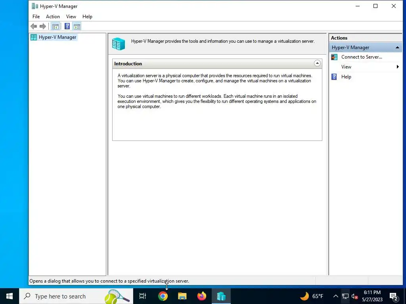Open the clock showing 6:11 PM

coord(372,296)
